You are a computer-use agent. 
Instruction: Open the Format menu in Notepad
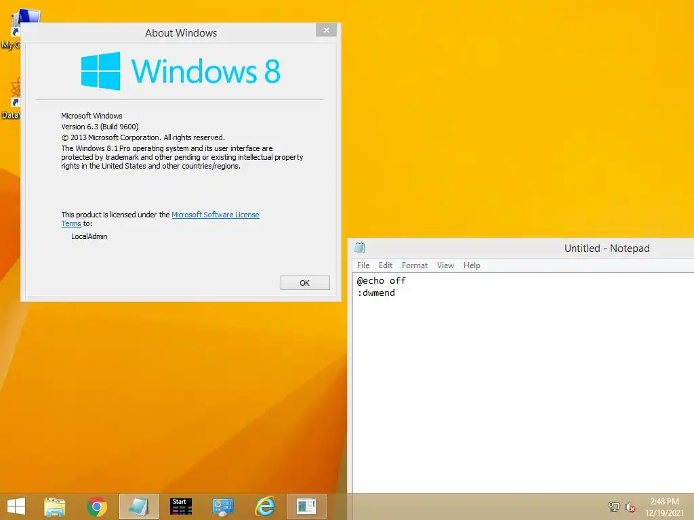click(415, 265)
